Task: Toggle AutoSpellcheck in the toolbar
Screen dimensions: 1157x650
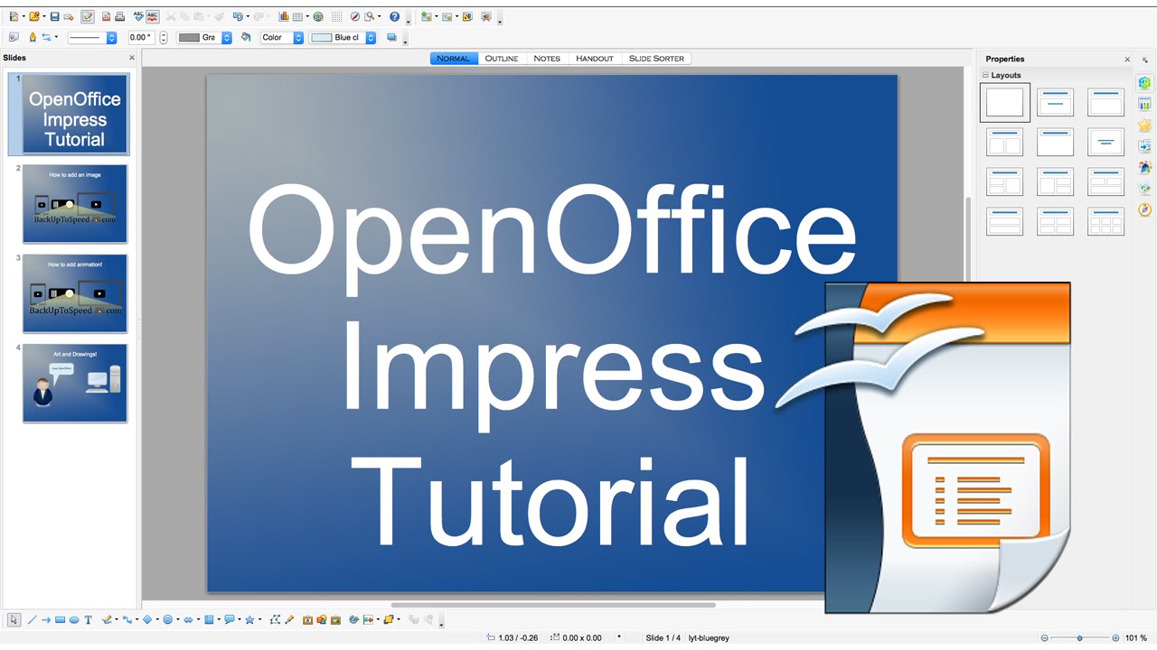Action: tap(150, 17)
